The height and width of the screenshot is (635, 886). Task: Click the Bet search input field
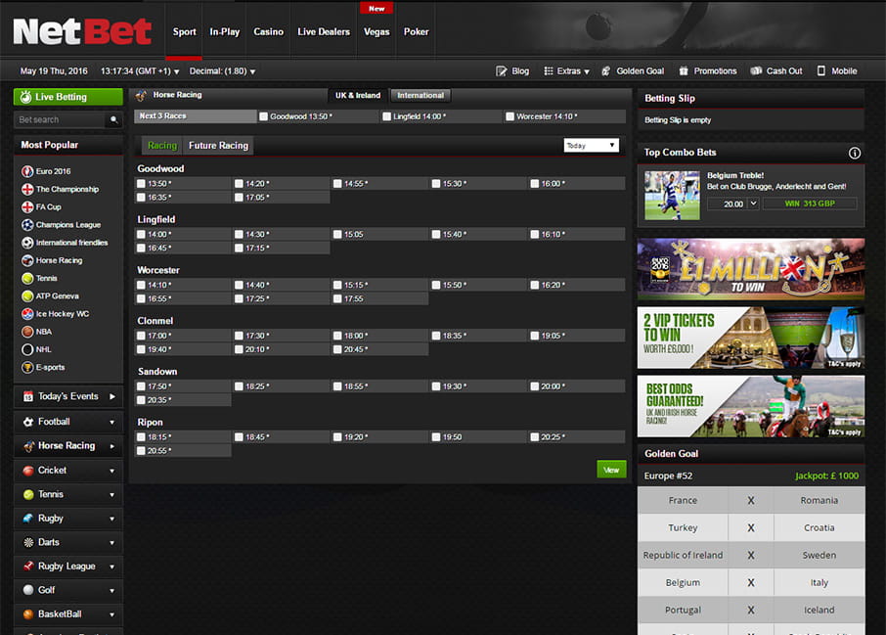click(60, 120)
